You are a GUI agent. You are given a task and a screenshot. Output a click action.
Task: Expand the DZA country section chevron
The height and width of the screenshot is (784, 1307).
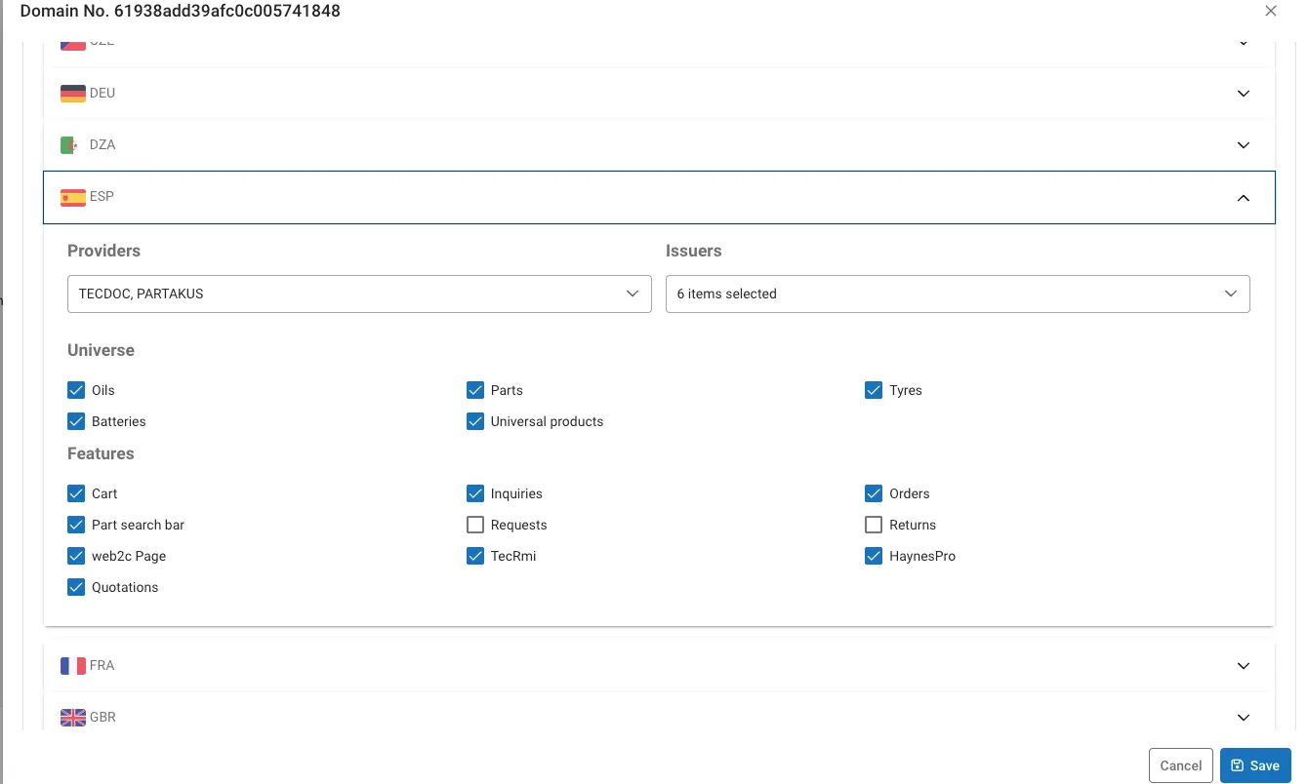click(x=1244, y=145)
